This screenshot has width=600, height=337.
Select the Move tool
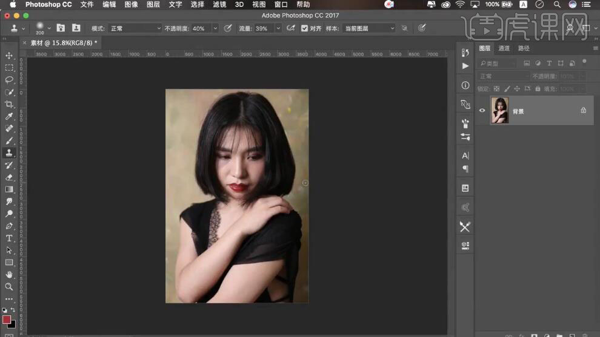tap(9, 56)
